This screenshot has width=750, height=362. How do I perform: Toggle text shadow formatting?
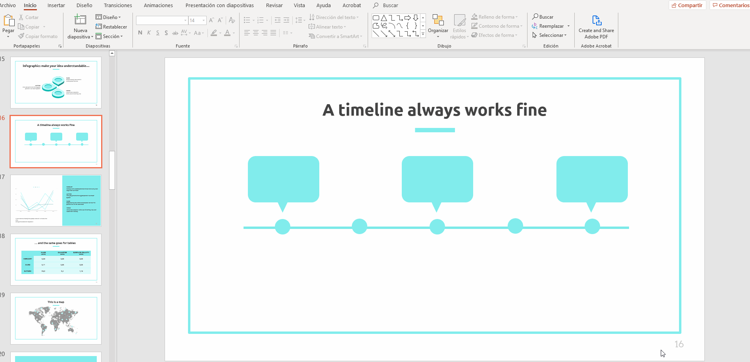pyautogui.click(x=166, y=33)
